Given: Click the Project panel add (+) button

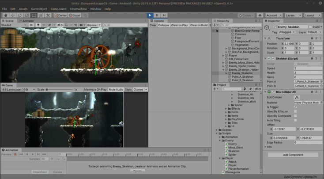Looking at the screenshot, I should (x=215, y=89).
